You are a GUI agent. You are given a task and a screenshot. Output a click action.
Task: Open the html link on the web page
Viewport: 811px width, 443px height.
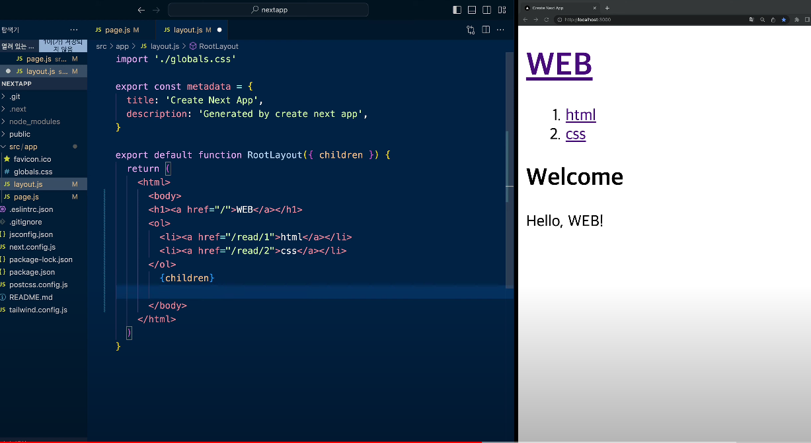coord(581,115)
